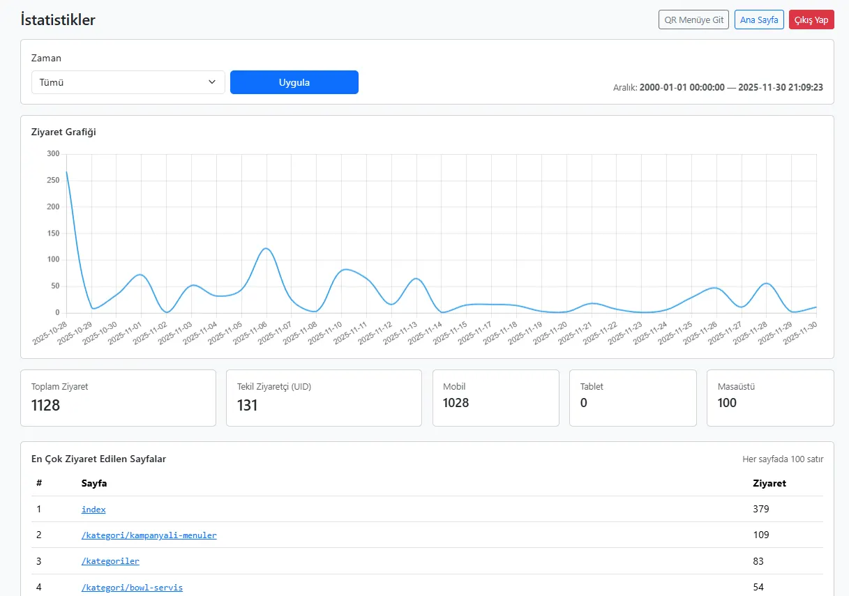The height and width of the screenshot is (596, 849).
Task: Click the Toplam Ziyaret card
Action: [118, 398]
